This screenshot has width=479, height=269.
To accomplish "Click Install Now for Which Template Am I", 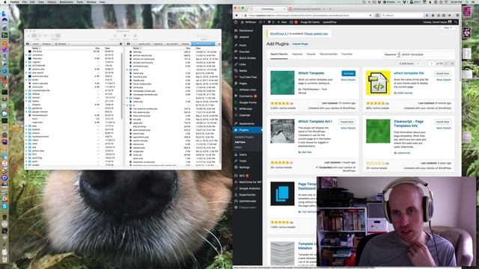I will pos(347,122).
